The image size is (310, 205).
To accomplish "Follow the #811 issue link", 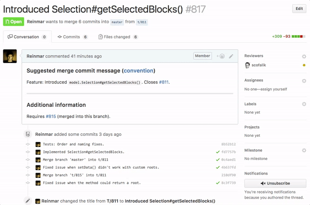I will click(164, 82).
